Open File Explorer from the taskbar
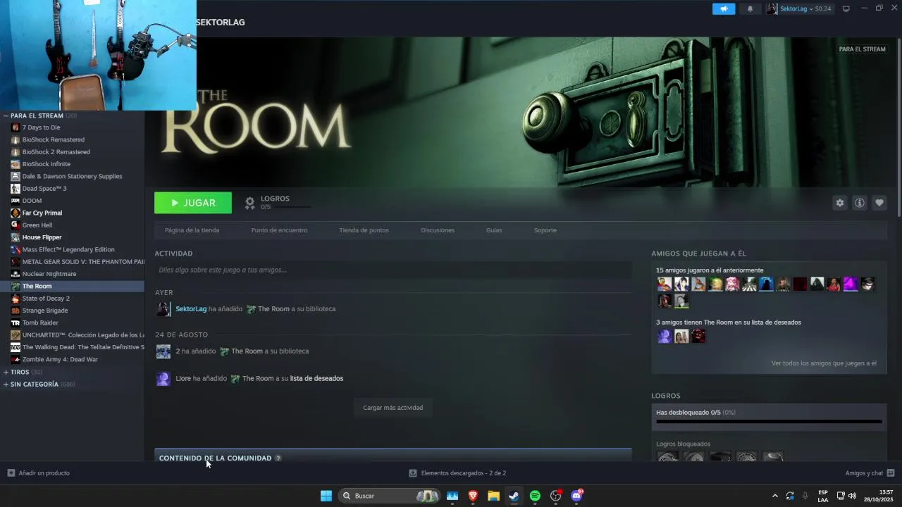This screenshot has height=507, width=902. click(493, 496)
